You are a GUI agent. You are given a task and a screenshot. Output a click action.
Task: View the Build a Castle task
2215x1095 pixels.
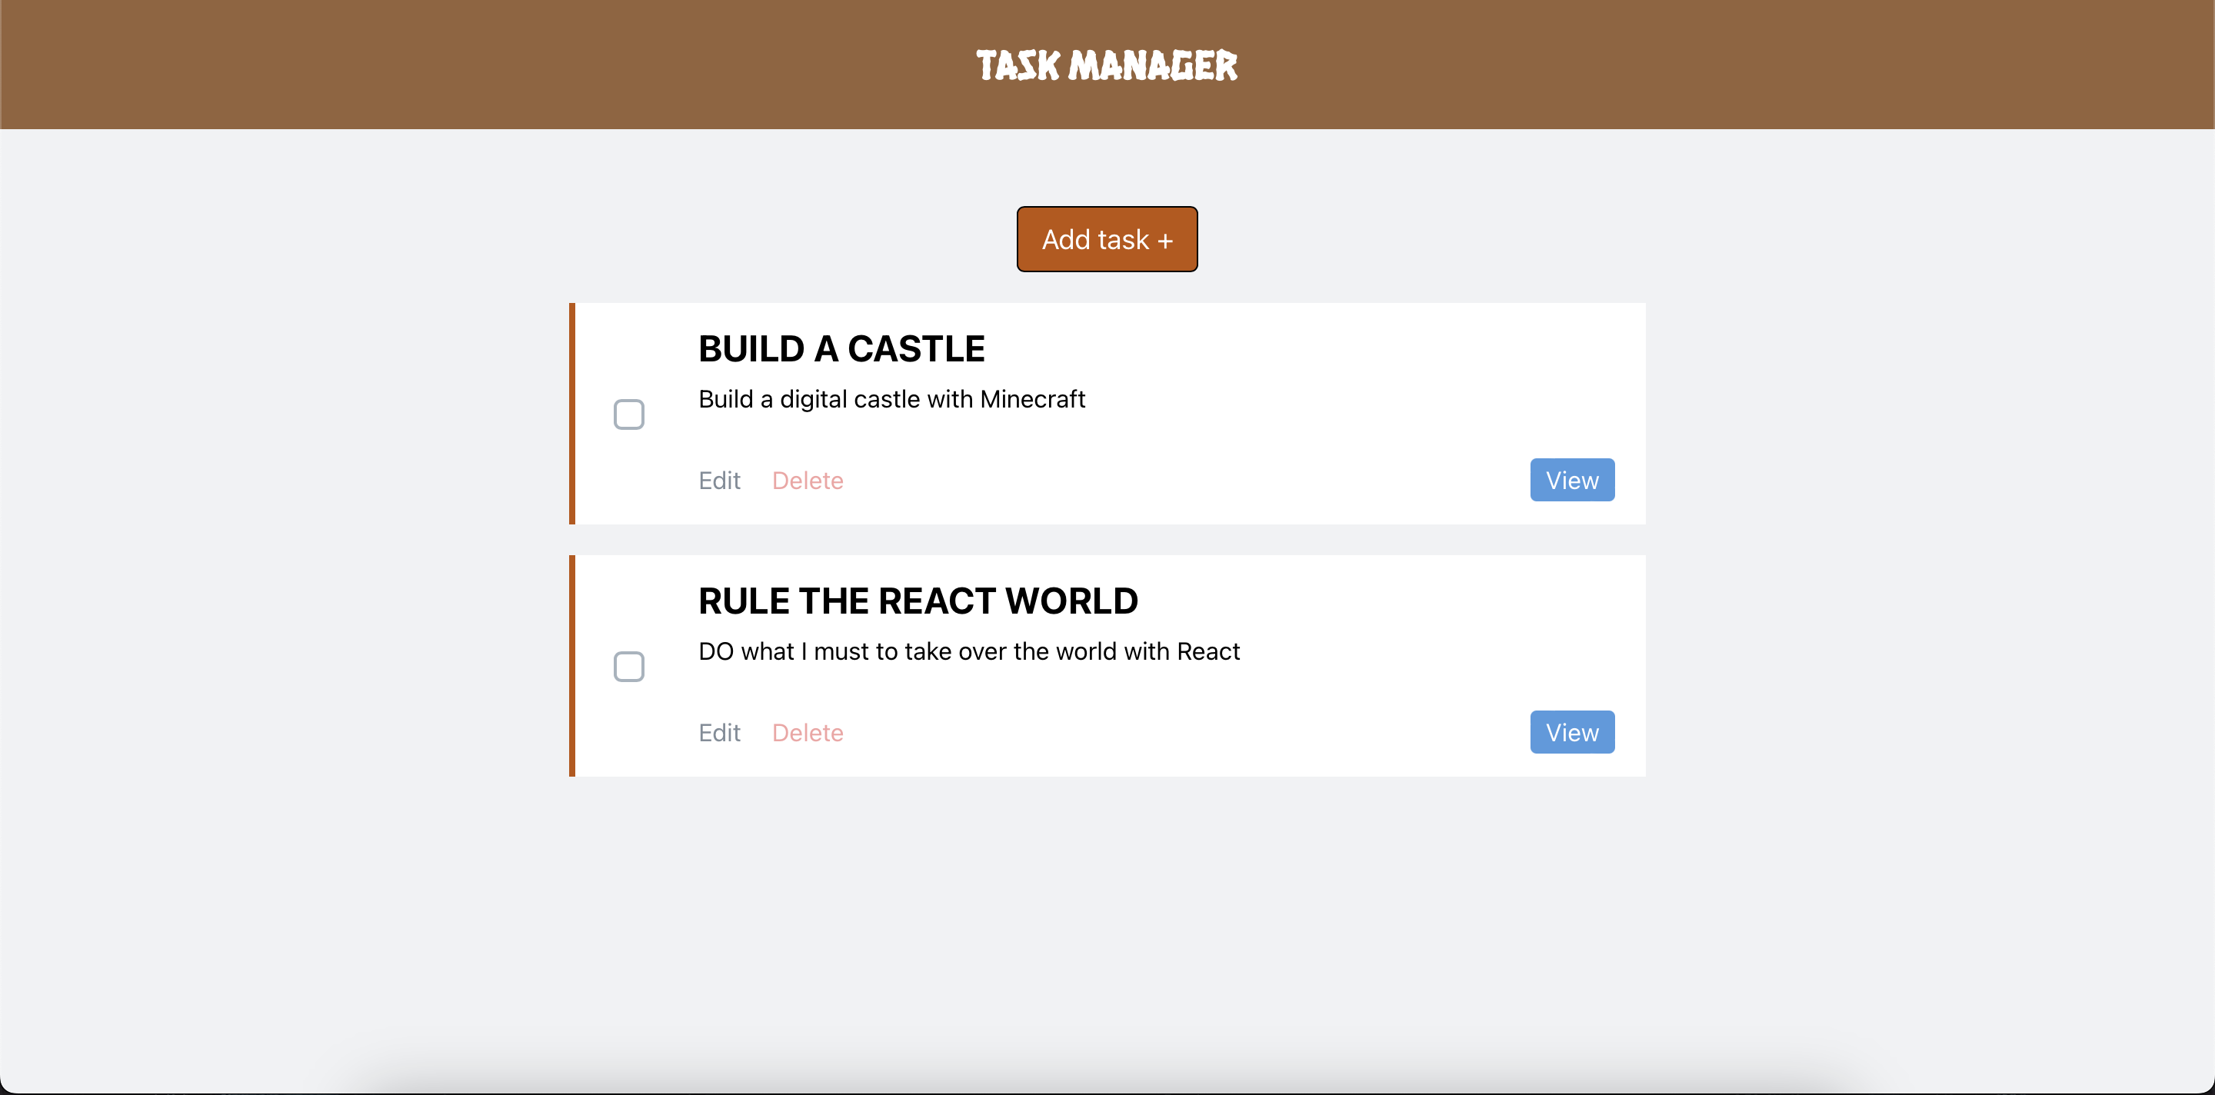click(1572, 480)
